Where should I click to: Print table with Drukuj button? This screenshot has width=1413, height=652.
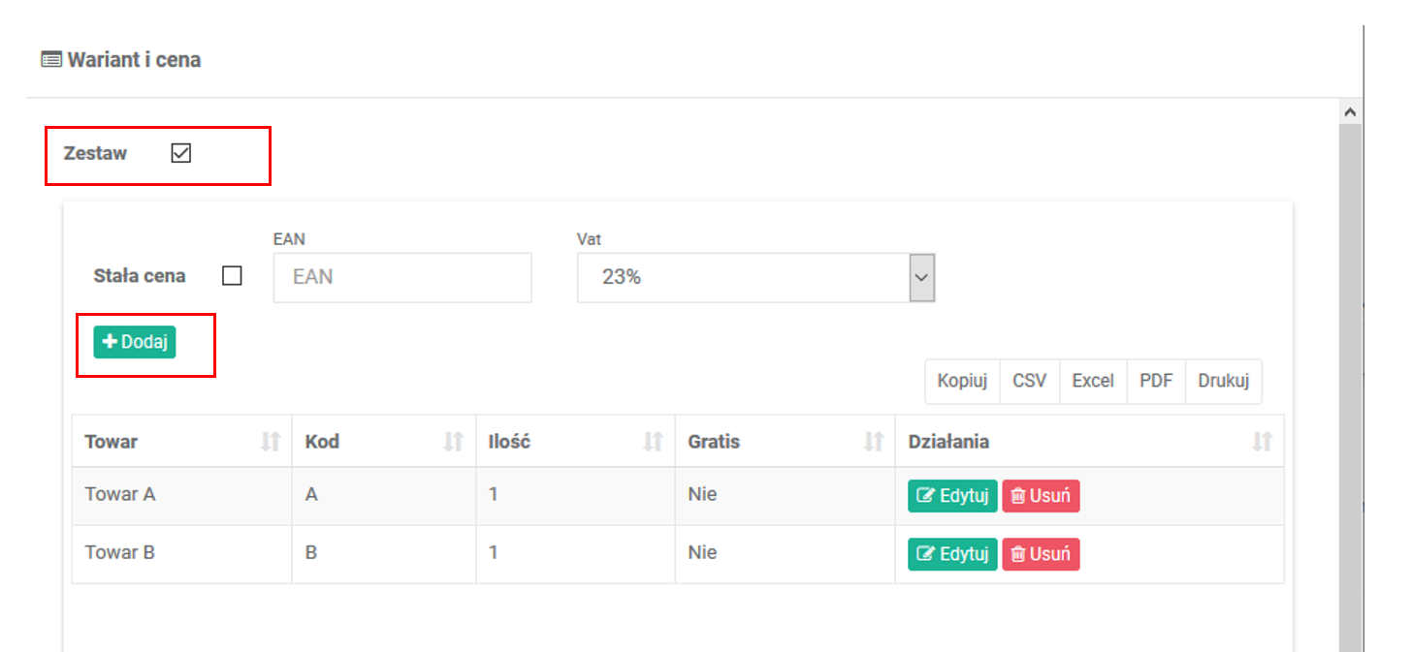[1223, 381]
